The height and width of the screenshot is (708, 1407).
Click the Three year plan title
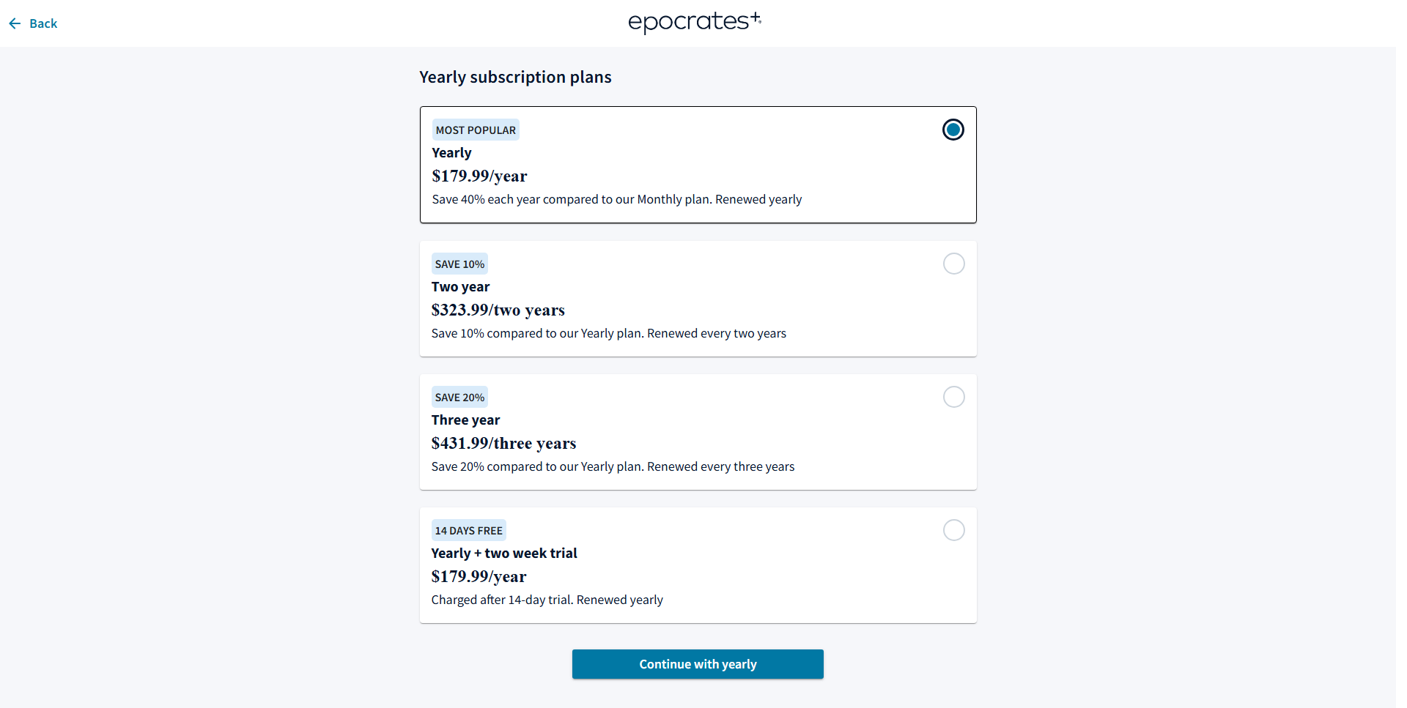tap(465, 420)
